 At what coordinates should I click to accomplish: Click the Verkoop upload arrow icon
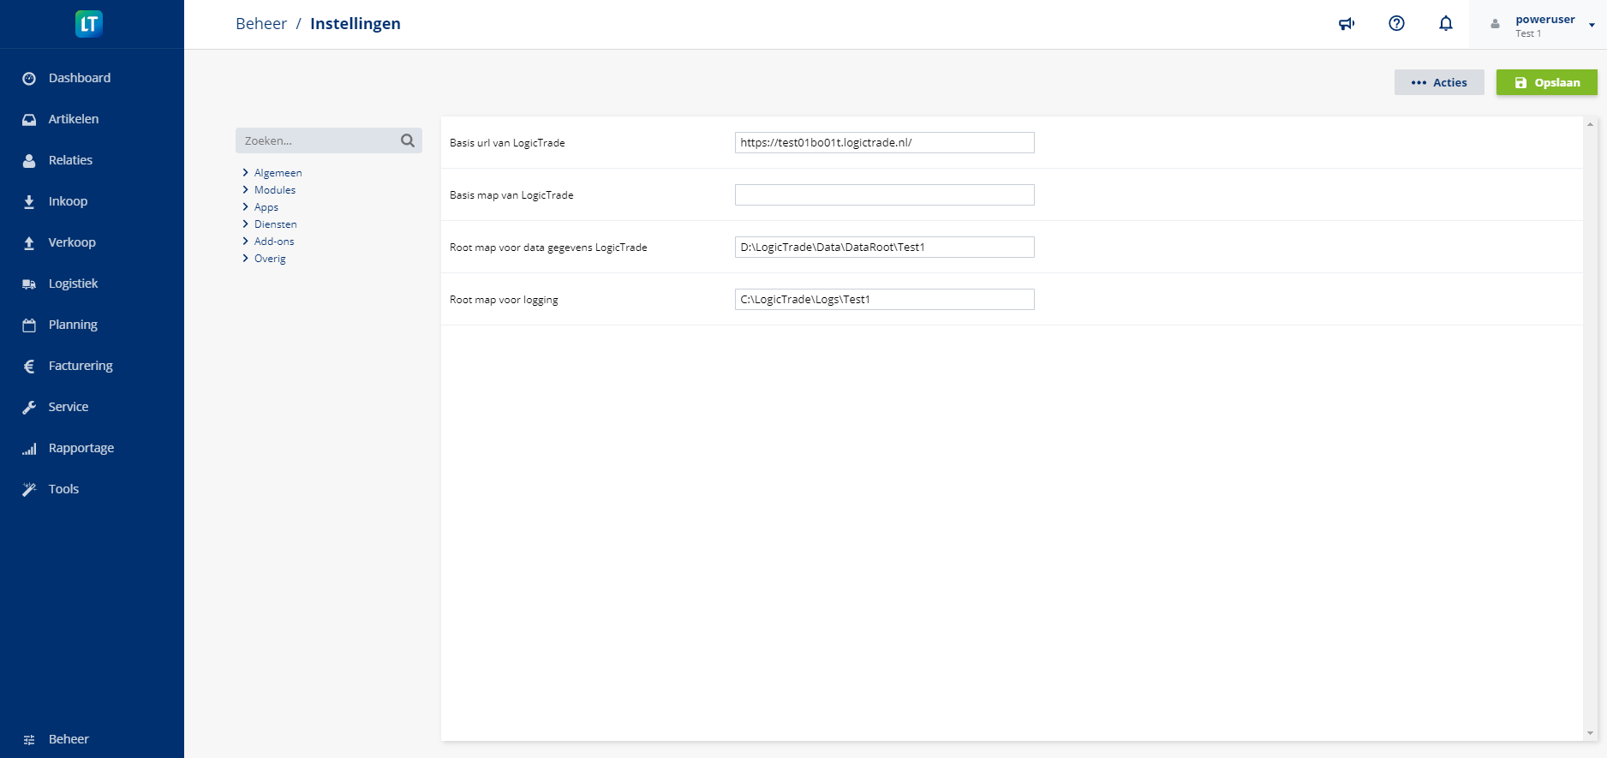(29, 242)
